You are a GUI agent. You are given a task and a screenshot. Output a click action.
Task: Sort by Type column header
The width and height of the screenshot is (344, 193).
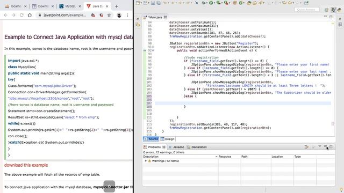coord(305,157)
